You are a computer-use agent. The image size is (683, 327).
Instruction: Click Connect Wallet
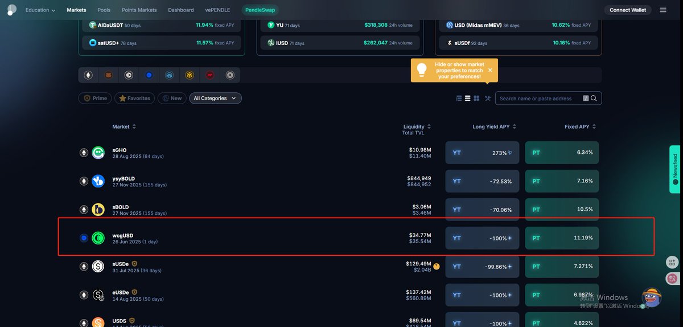click(628, 10)
